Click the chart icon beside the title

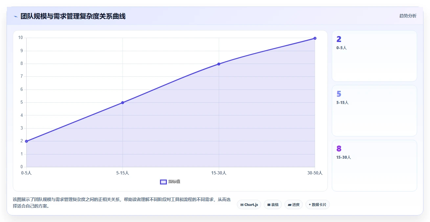(15, 16)
